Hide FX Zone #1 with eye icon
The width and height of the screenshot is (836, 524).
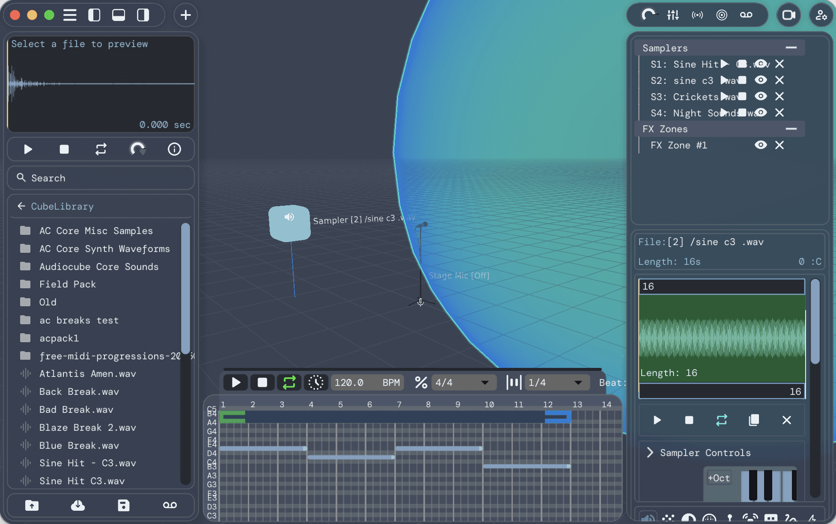[761, 145]
